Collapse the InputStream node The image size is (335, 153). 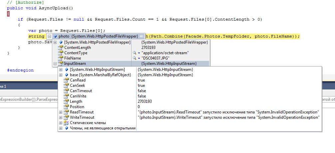55,64
